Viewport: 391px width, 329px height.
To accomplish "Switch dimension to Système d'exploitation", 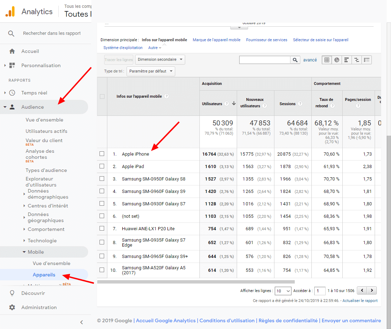I will point(123,48).
